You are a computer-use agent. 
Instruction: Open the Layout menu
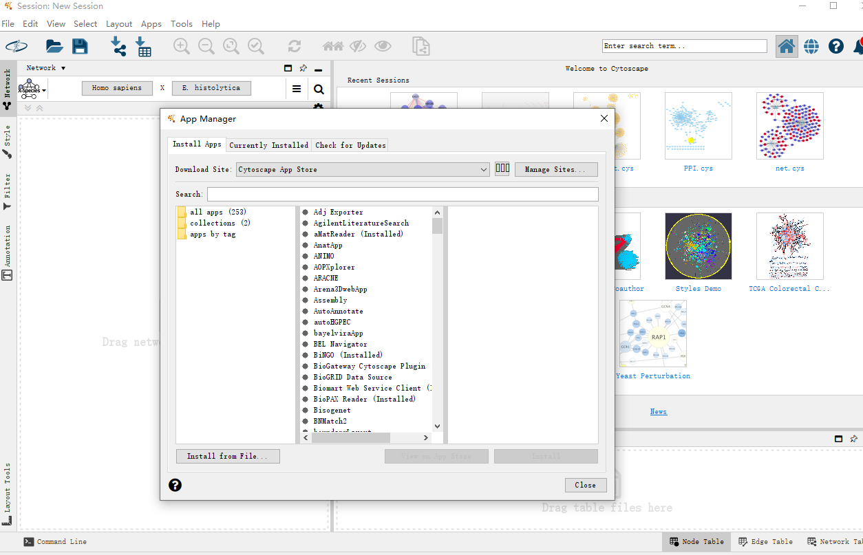pos(119,23)
